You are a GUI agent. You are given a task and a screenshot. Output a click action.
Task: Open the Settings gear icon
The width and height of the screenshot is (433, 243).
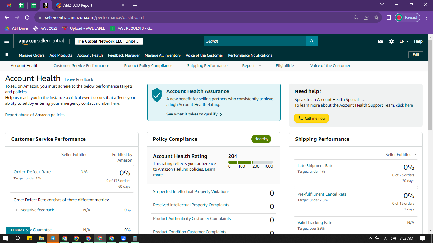tap(391, 41)
